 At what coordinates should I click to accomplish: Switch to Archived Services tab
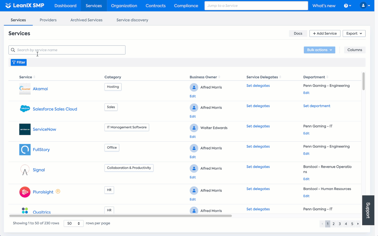coord(86,20)
